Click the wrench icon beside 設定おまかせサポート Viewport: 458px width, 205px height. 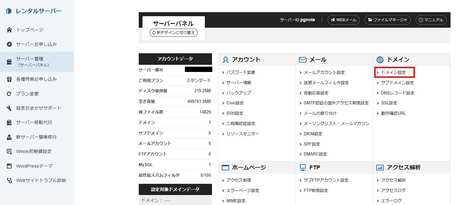point(9,108)
